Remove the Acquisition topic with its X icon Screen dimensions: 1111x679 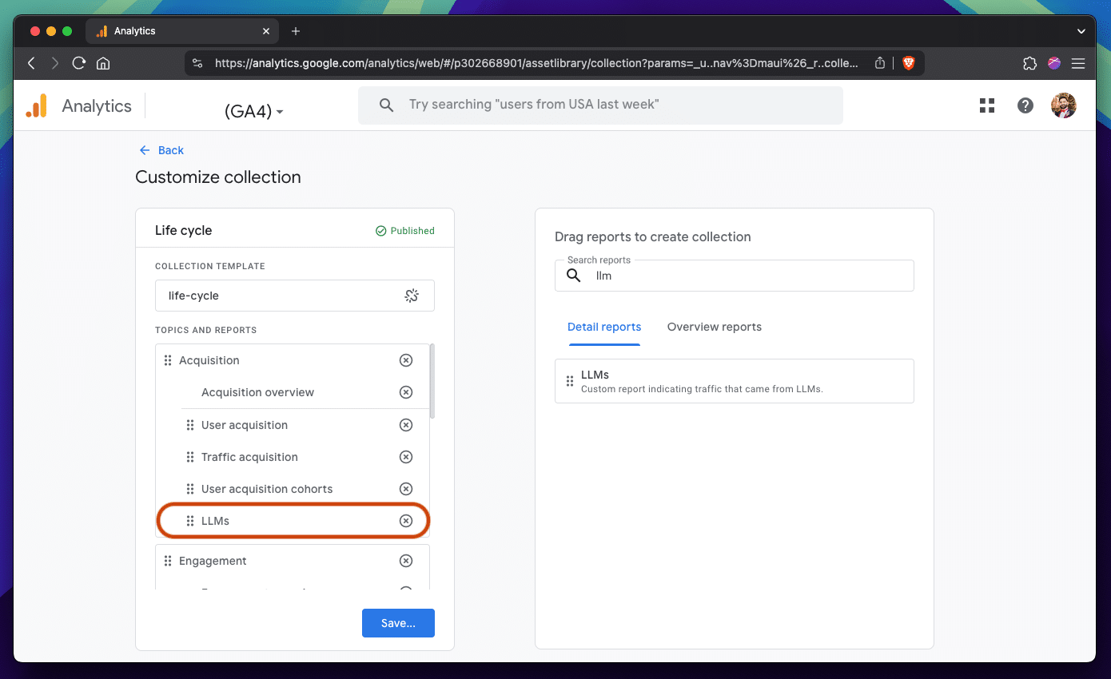(406, 360)
